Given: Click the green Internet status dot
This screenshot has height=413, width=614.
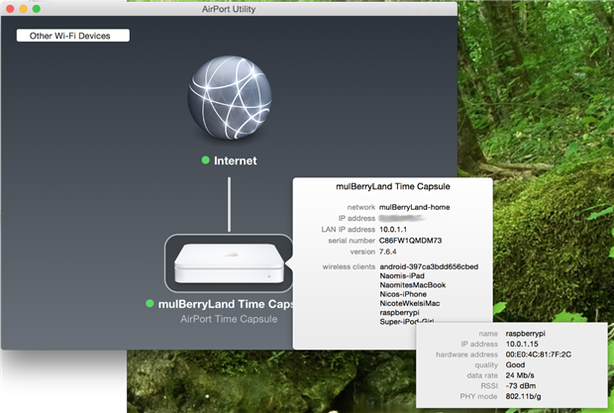Looking at the screenshot, I should click(205, 160).
